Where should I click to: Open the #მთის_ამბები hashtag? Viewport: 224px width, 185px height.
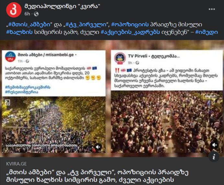pyautogui.click(x=29, y=25)
